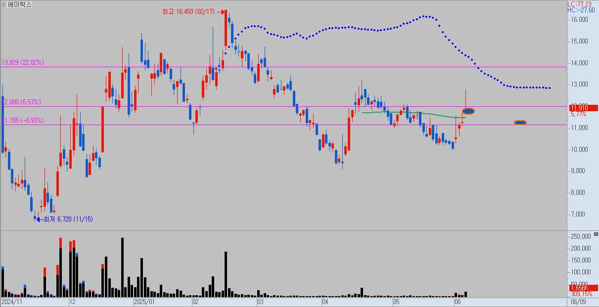Click the 06 month label on date axis

point(458,301)
